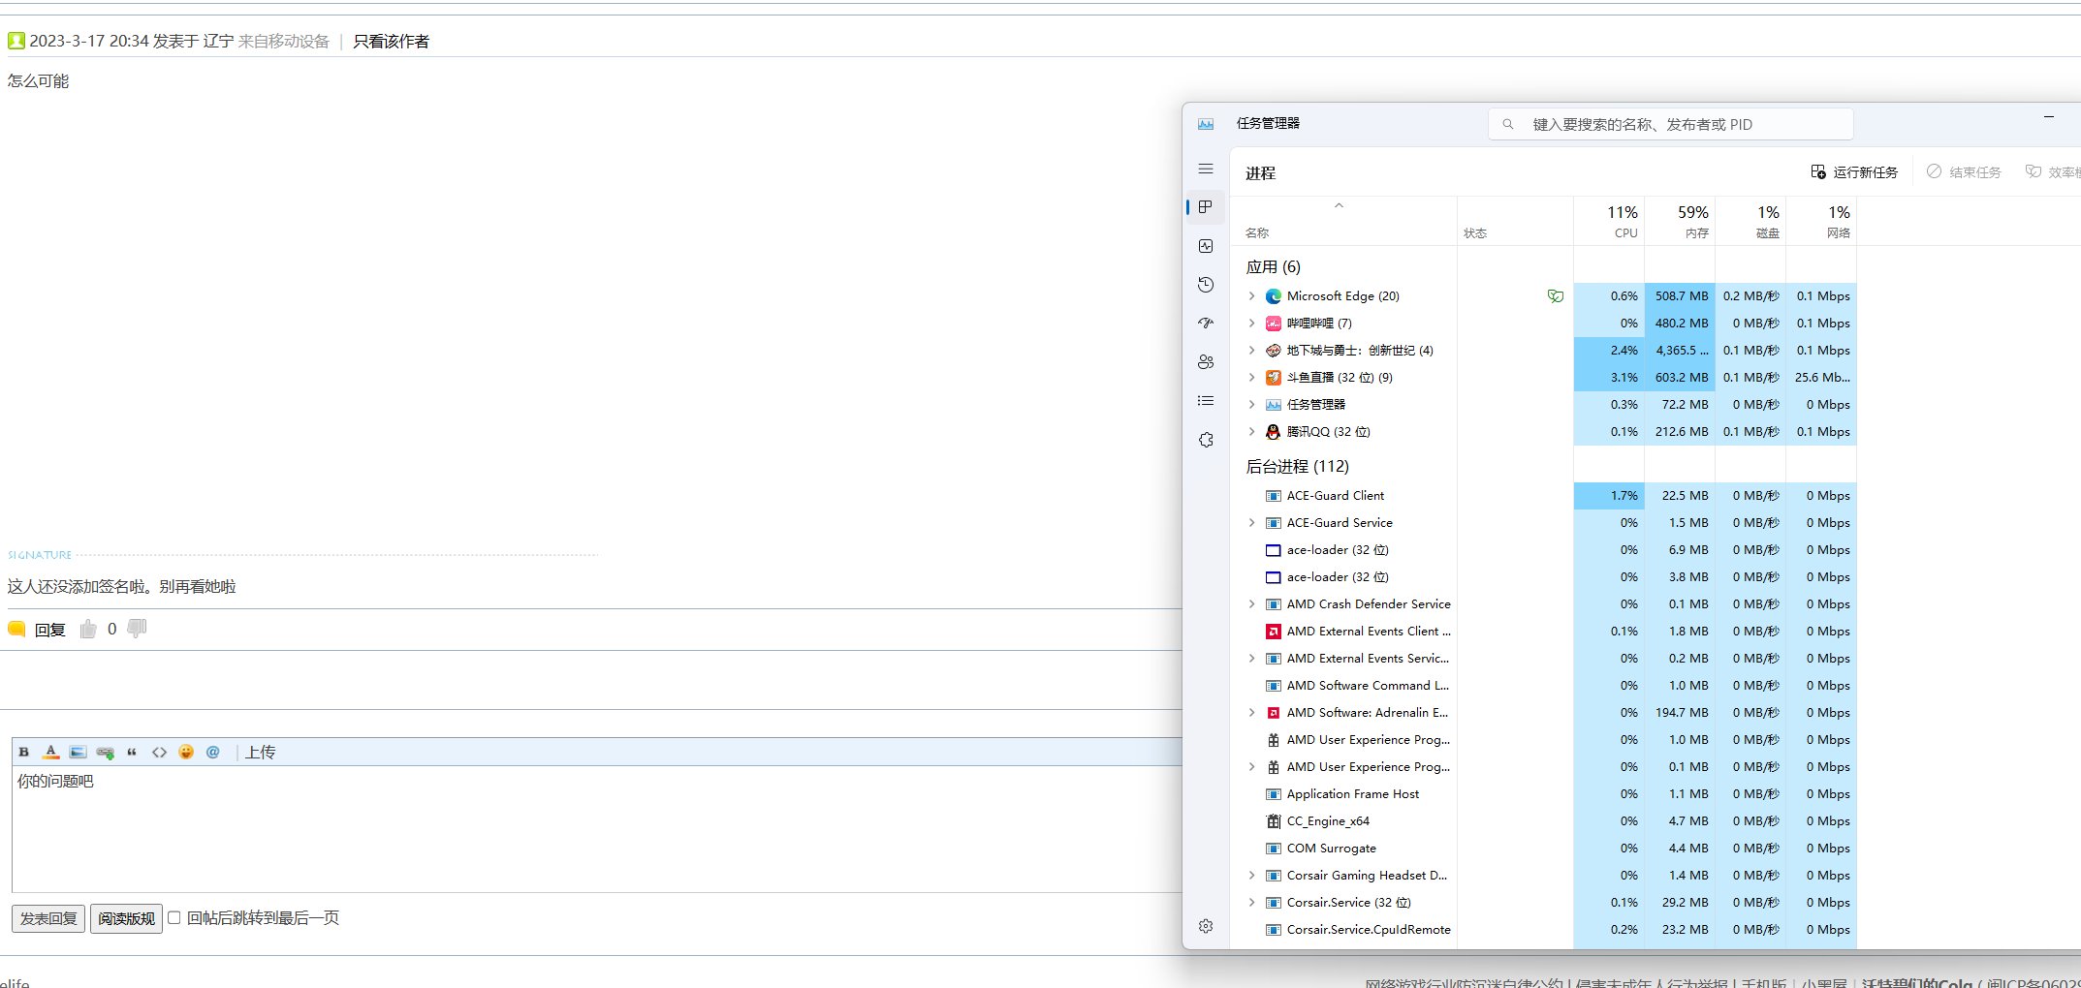Click the Task Manager search field
Image resolution: width=2081 pixels, height=988 pixels.
(1671, 124)
